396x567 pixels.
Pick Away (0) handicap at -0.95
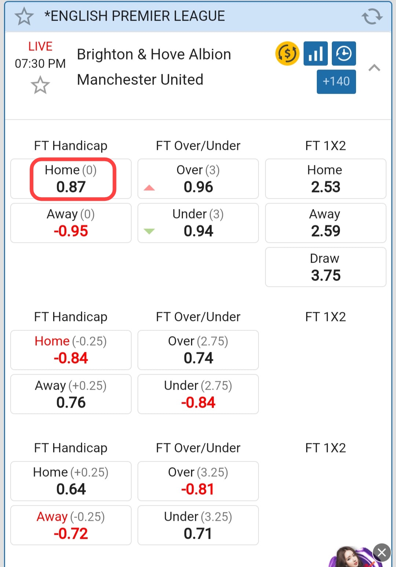point(71,223)
